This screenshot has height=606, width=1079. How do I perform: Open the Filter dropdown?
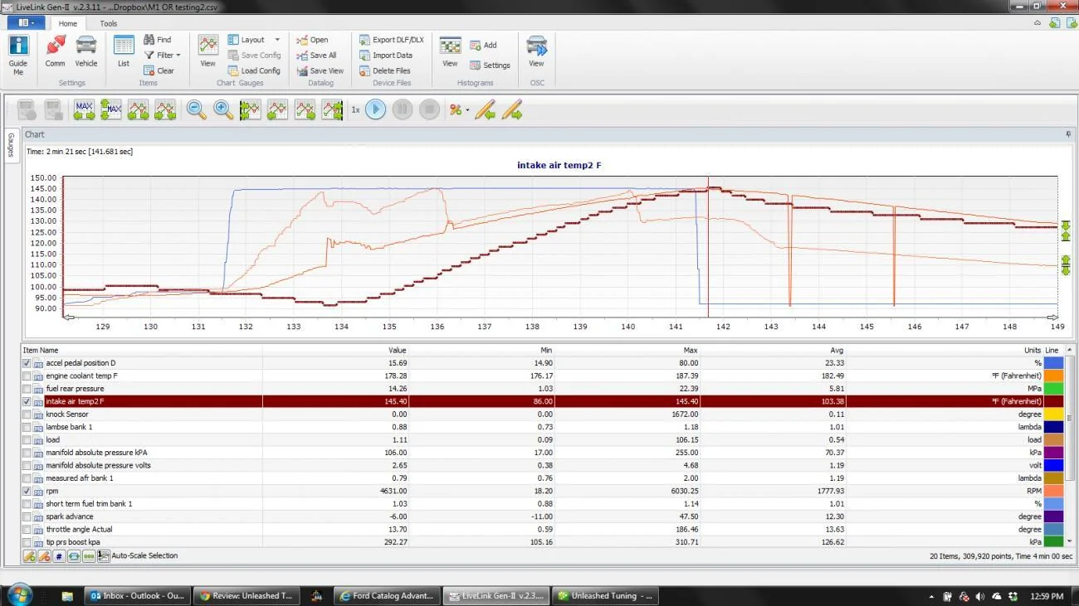[x=162, y=56]
